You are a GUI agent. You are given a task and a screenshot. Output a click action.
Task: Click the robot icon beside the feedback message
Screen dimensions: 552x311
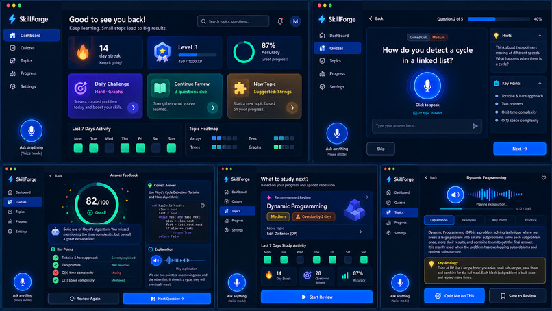[x=55, y=232]
